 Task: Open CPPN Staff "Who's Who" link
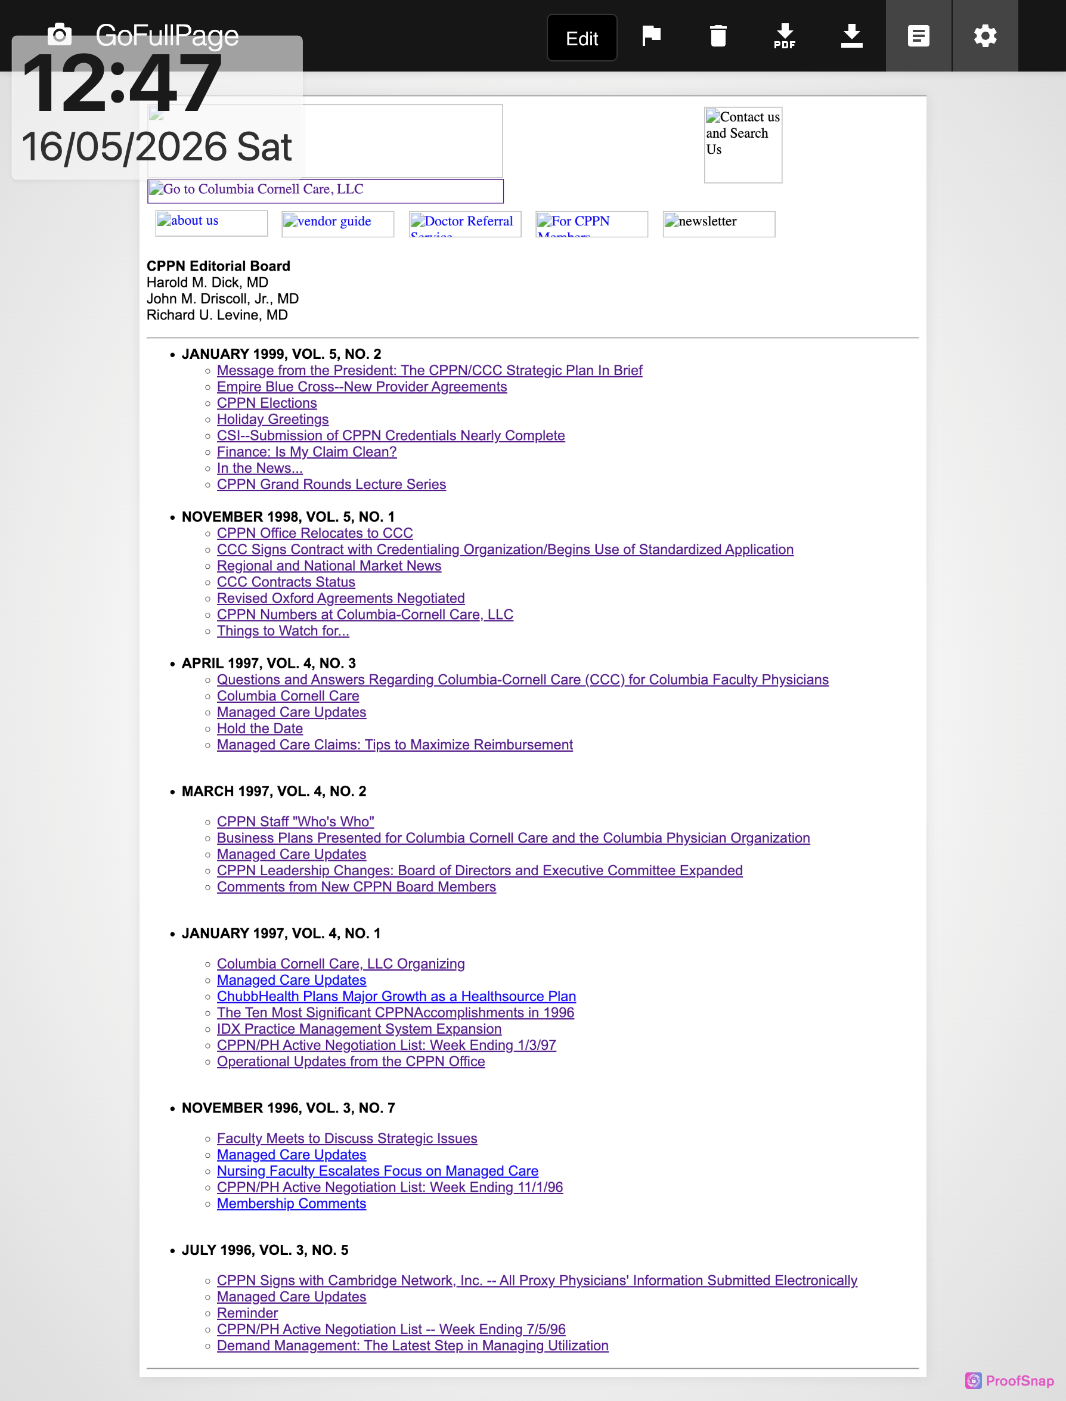click(295, 822)
